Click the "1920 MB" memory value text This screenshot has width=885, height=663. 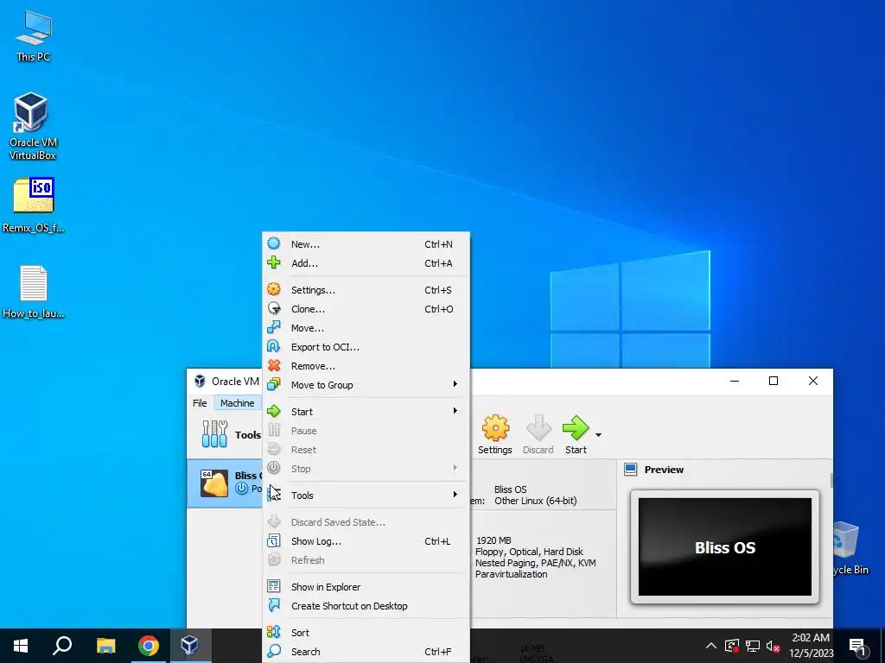point(493,540)
